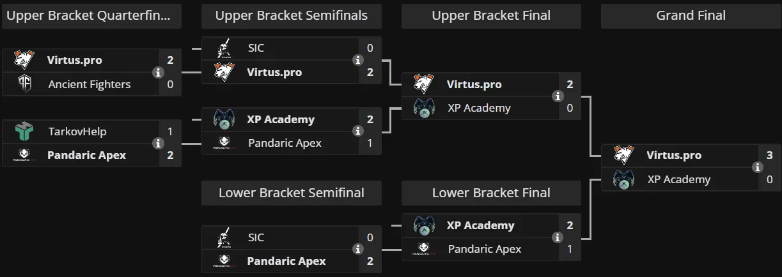Select the Grand Final header
Image resolution: width=782 pixels, height=277 pixels.
[x=691, y=16]
